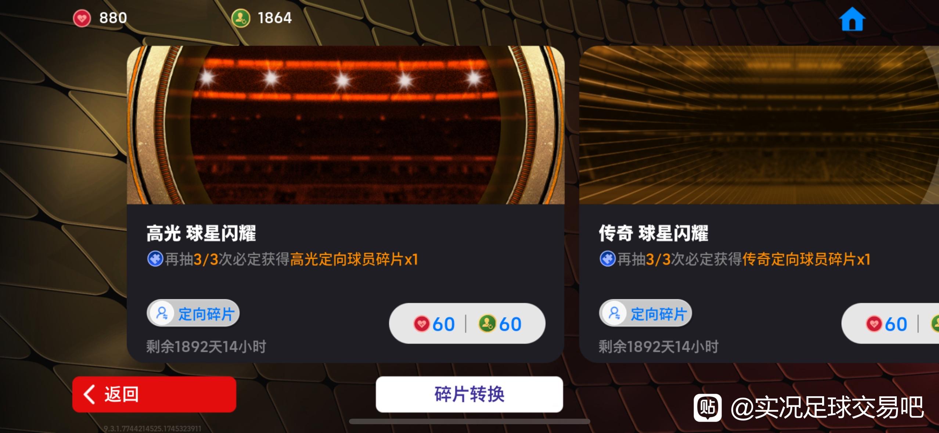Draw with 60 green coins on the 高光 card
The height and width of the screenshot is (433, 939).
(500, 324)
